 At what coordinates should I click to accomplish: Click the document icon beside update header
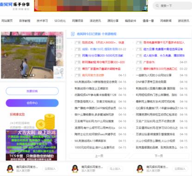73,34
